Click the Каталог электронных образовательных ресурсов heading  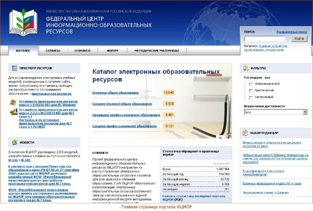156,75
